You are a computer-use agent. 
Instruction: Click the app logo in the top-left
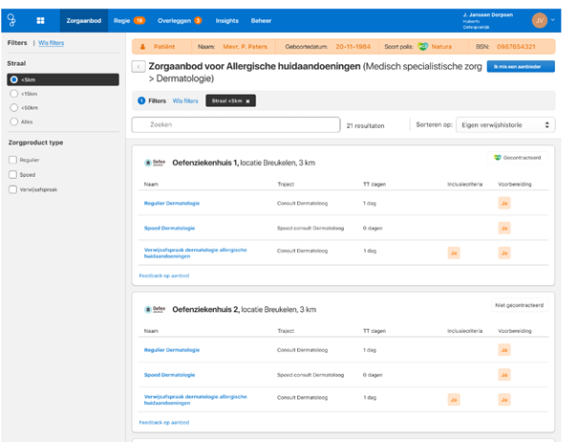coord(12,19)
